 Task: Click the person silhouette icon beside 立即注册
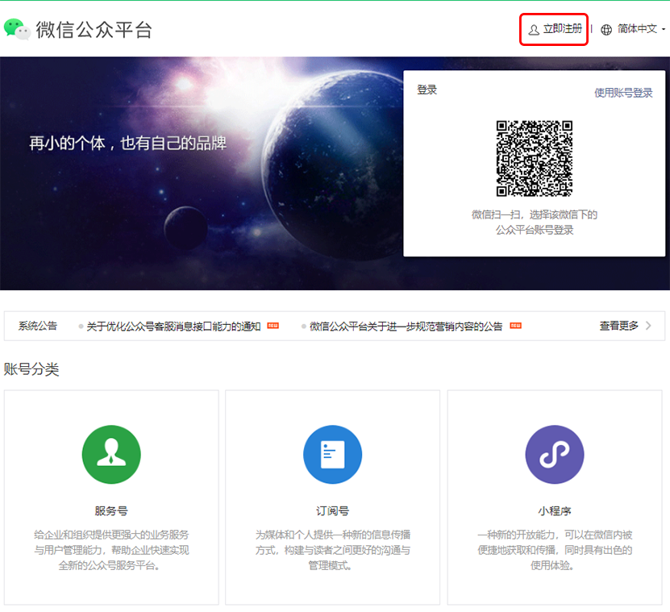[533, 28]
